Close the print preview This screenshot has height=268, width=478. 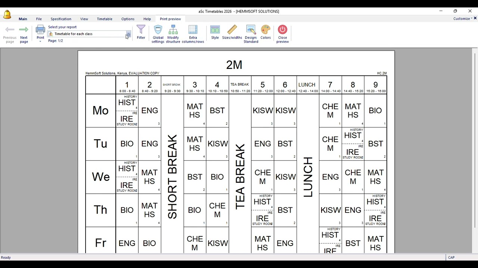282,34
